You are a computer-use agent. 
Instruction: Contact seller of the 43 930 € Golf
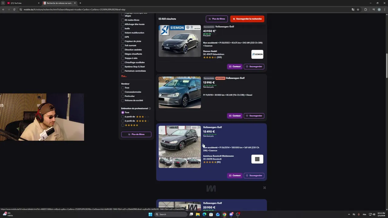click(x=235, y=67)
